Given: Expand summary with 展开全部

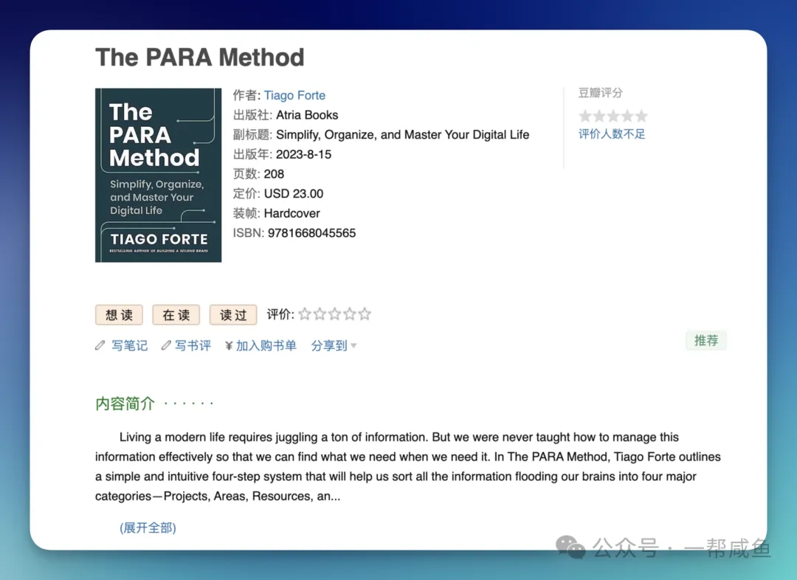Looking at the screenshot, I should [x=148, y=528].
